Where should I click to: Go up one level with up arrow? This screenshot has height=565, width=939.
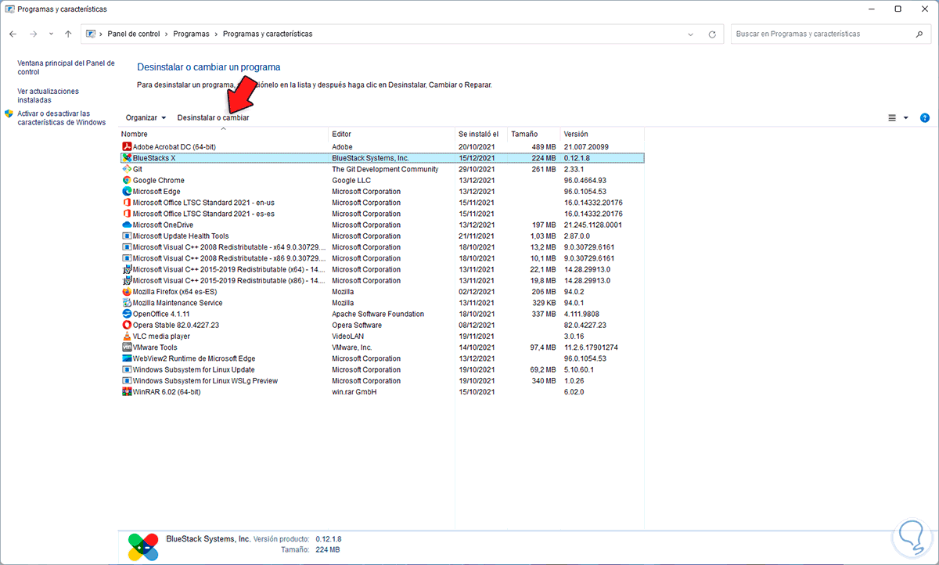coord(68,34)
